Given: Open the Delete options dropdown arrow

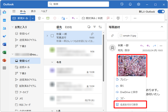Looking at the screenshot, I should coord(43,18).
